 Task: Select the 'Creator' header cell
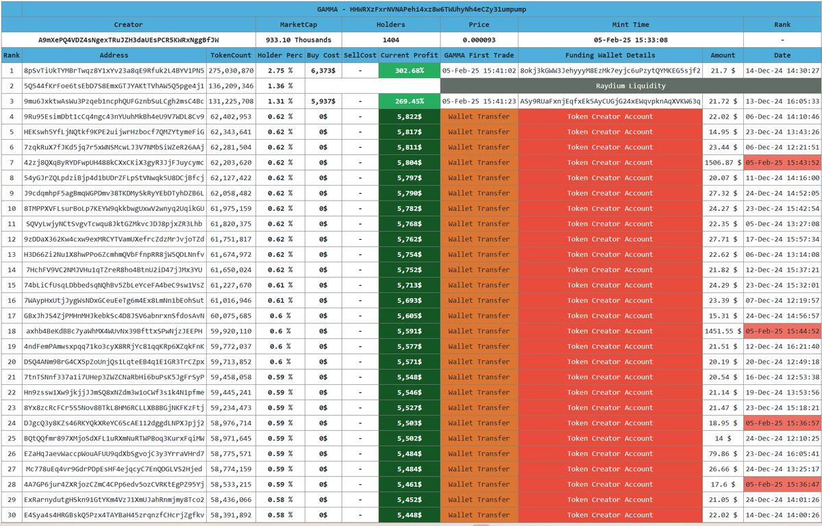click(128, 25)
